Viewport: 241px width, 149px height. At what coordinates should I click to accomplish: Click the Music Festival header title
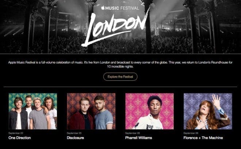tap(120, 8)
